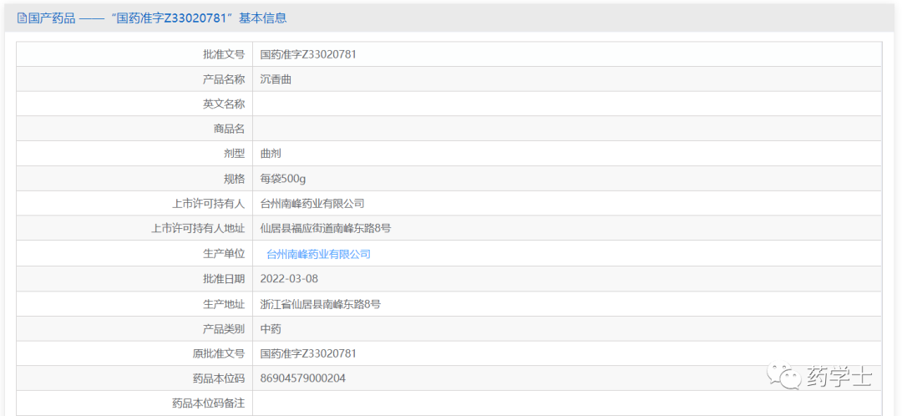The width and height of the screenshot is (902, 416).
Task: Select number in 原批准文号 row
Action: (x=308, y=353)
